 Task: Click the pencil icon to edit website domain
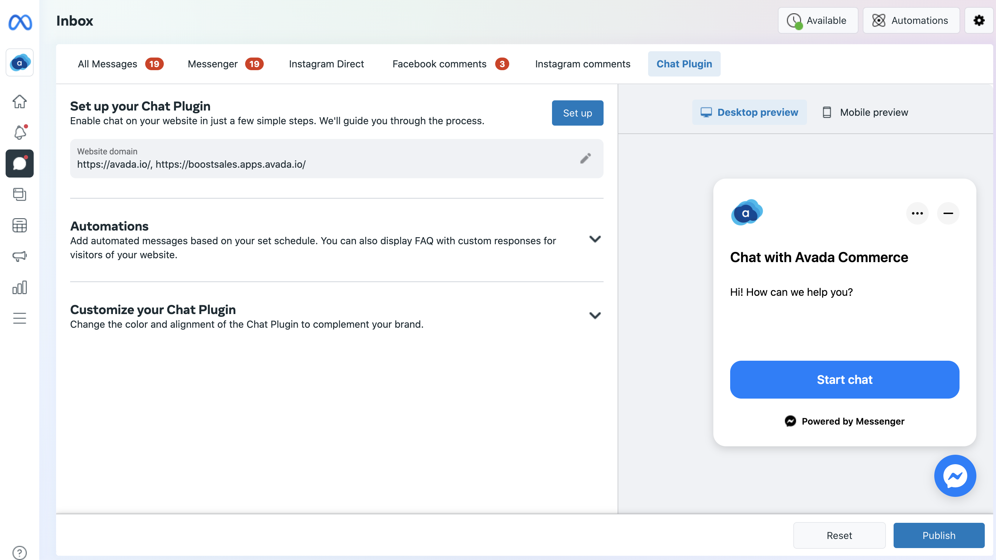585,159
